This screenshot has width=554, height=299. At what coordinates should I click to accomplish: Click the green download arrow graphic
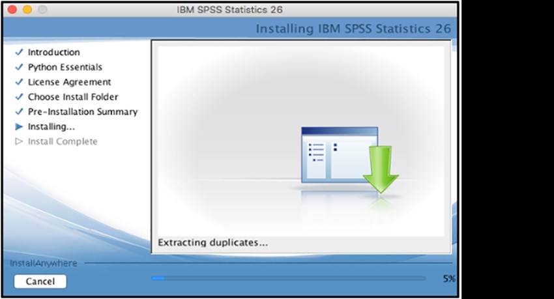point(381,169)
